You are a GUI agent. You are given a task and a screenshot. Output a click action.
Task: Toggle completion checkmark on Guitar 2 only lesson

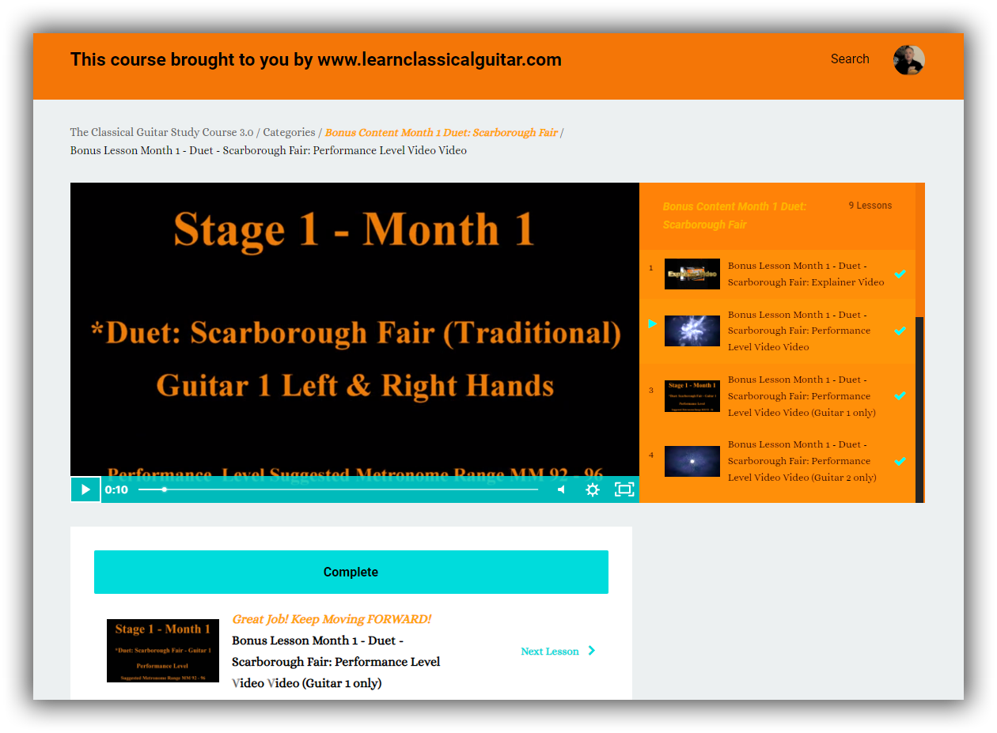point(900,460)
